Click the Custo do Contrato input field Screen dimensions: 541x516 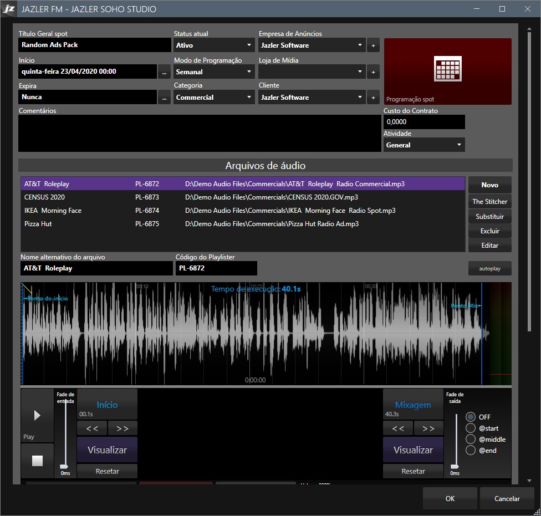[424, 122]
